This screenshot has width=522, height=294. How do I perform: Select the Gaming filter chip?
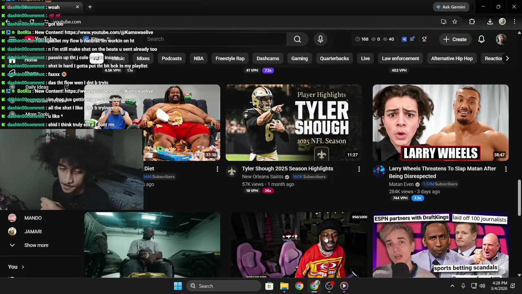point(300,58)
